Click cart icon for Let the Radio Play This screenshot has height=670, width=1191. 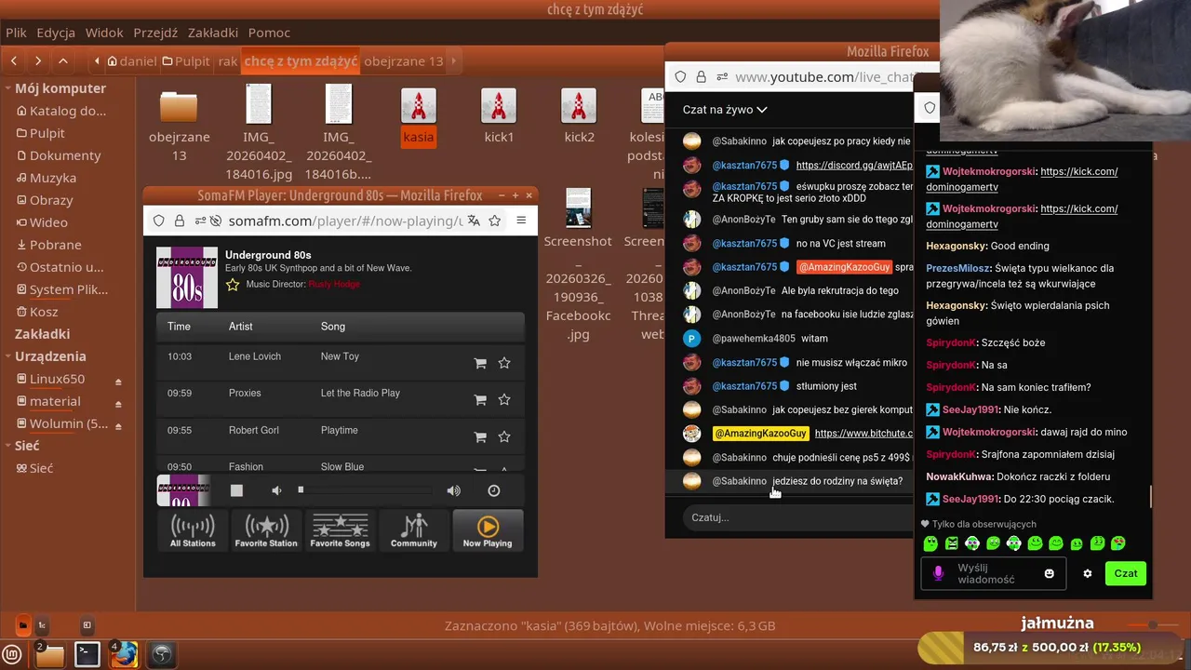(x=480, y=399)
